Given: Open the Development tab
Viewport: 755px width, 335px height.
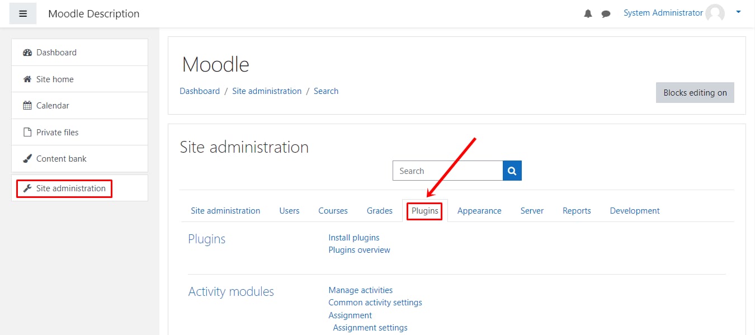Looking at the screenshot, I should point(635,211).
